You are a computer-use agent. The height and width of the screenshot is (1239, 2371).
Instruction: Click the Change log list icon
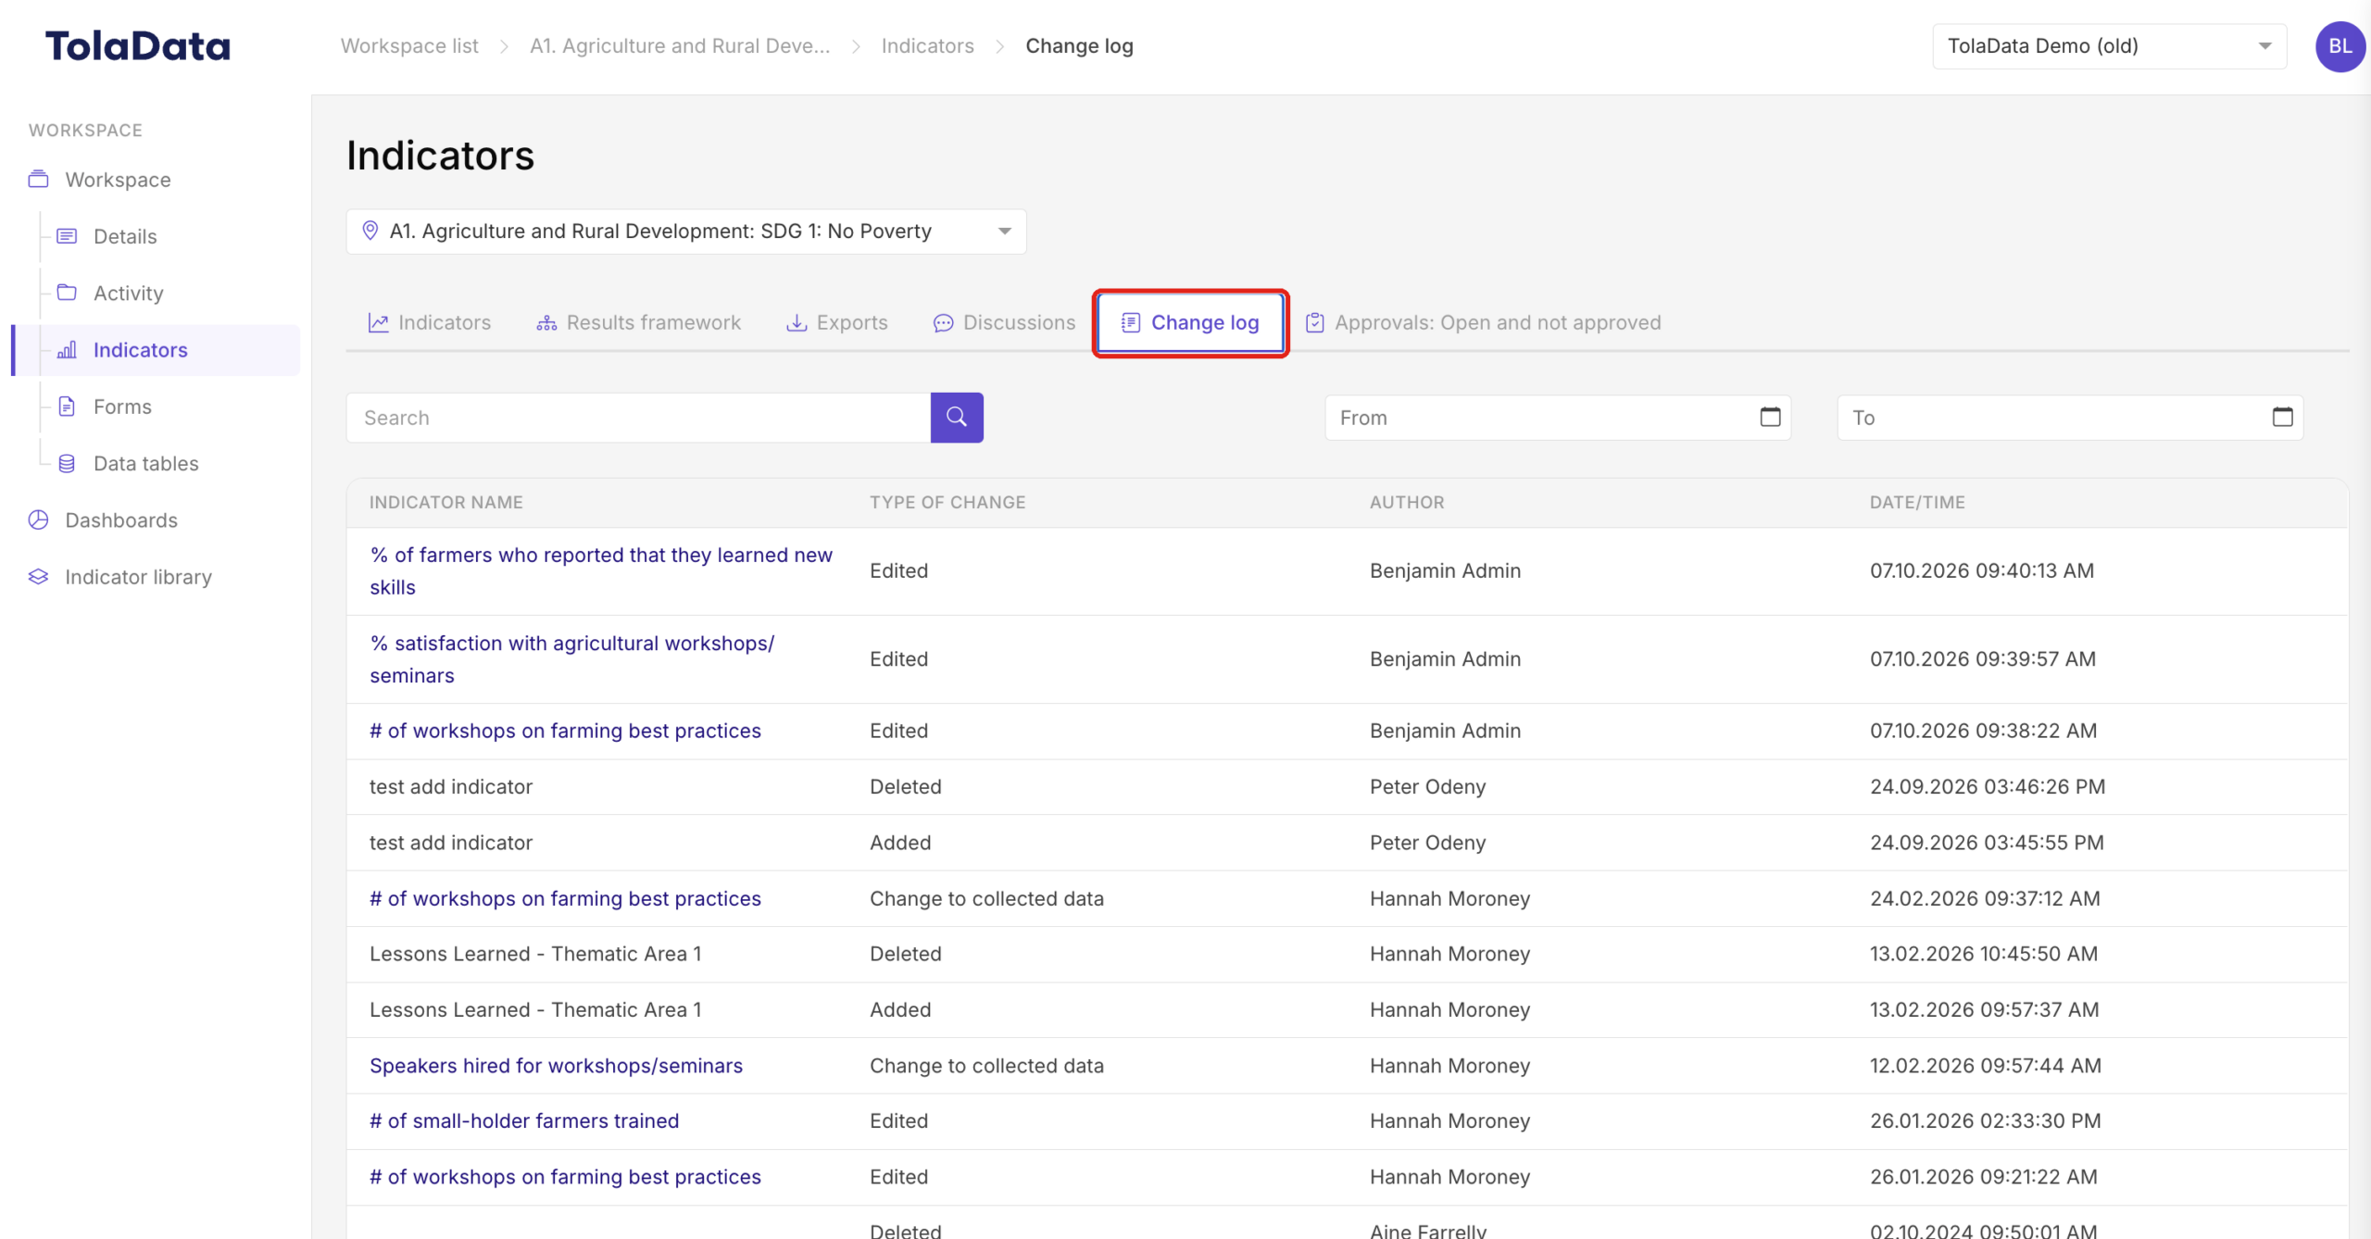1131,322
